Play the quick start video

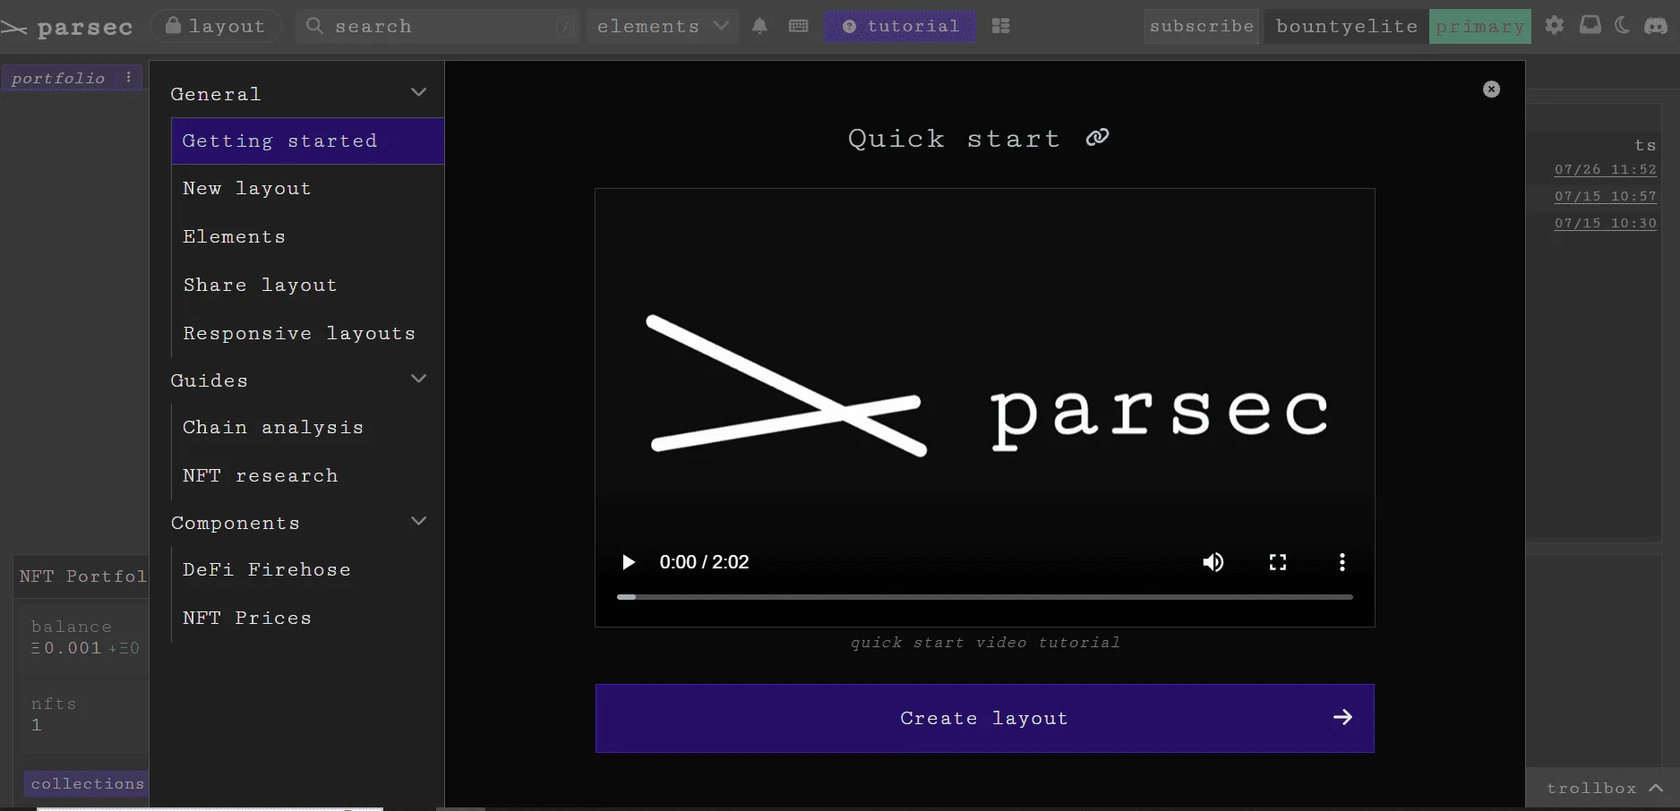tap(629, 562)
